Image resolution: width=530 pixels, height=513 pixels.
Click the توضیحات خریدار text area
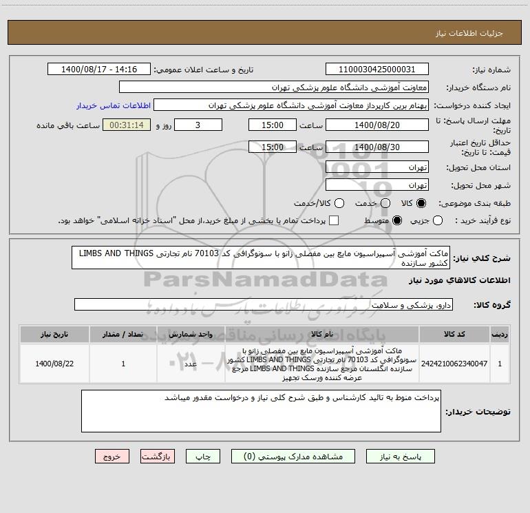tap(262, 411)
